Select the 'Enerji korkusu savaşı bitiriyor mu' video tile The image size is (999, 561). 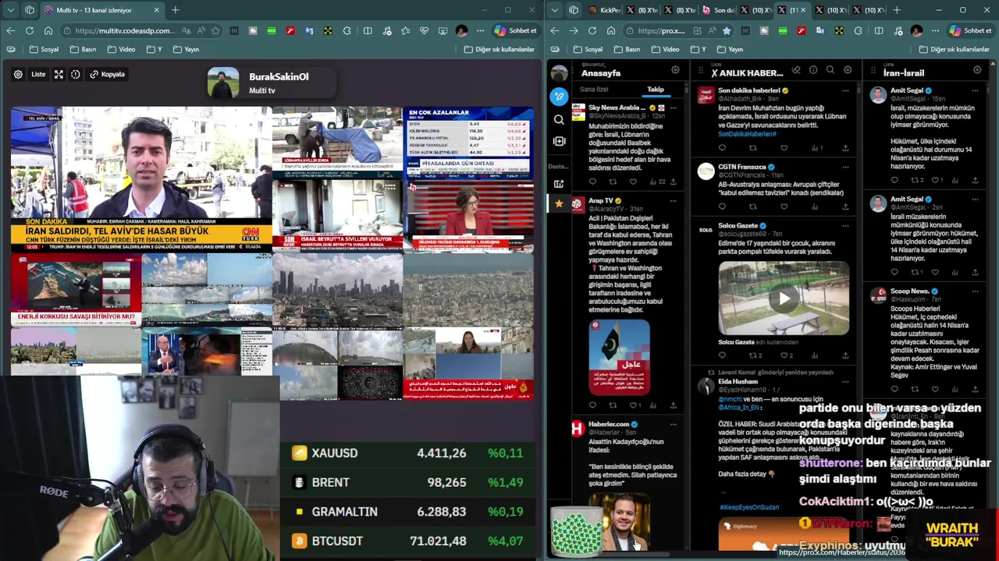coord(76,288)
